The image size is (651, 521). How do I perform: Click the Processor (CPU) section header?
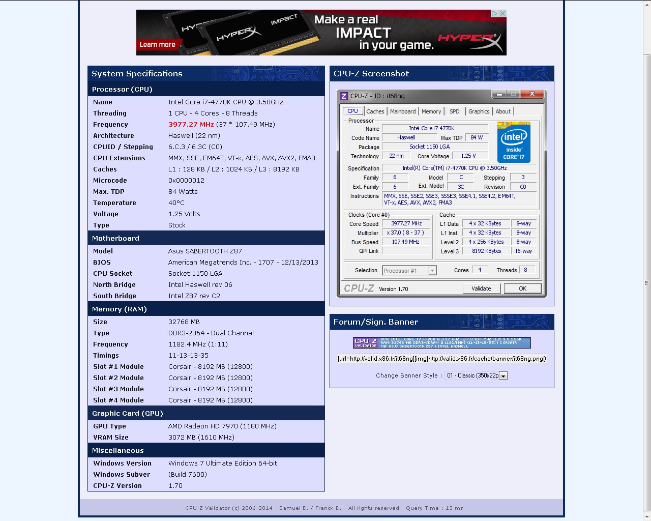(206, 89)
